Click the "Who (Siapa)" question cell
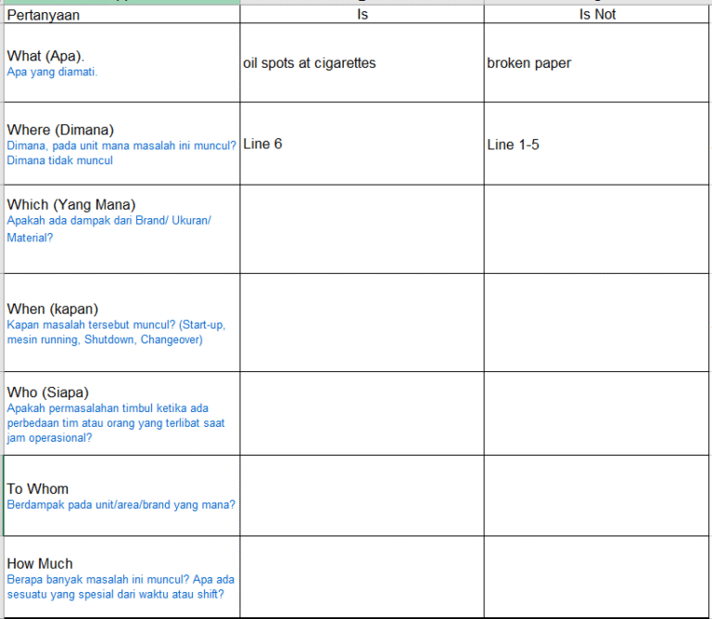The height and width of the screenshot is (619, 712). 121,414
